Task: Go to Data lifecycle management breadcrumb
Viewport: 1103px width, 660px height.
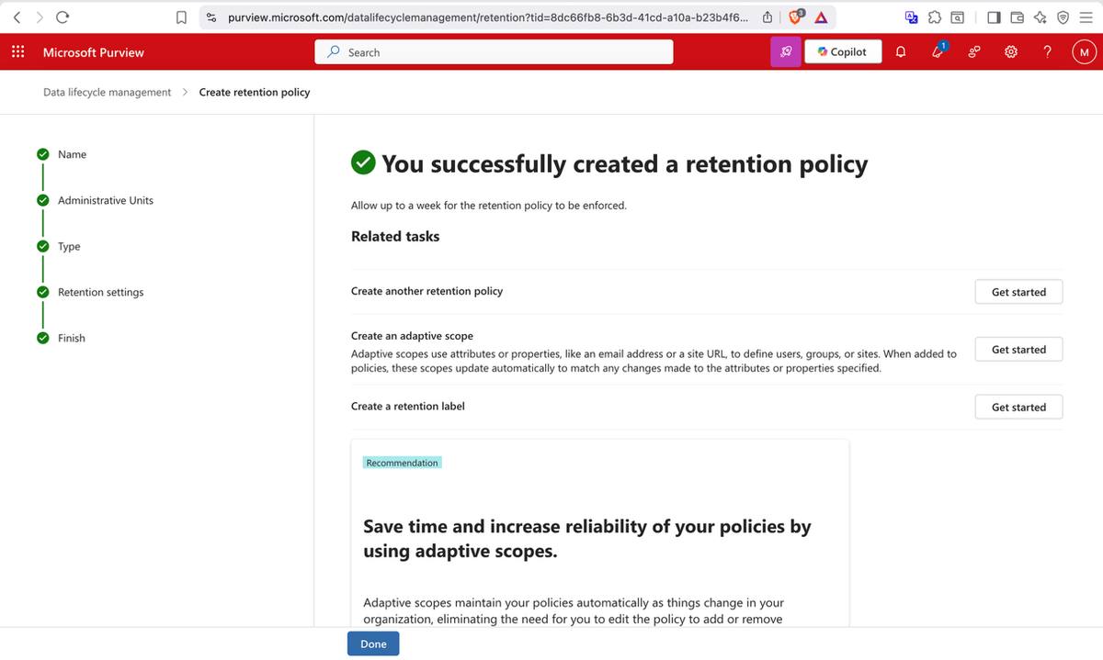Action: [x=107, y=92]
